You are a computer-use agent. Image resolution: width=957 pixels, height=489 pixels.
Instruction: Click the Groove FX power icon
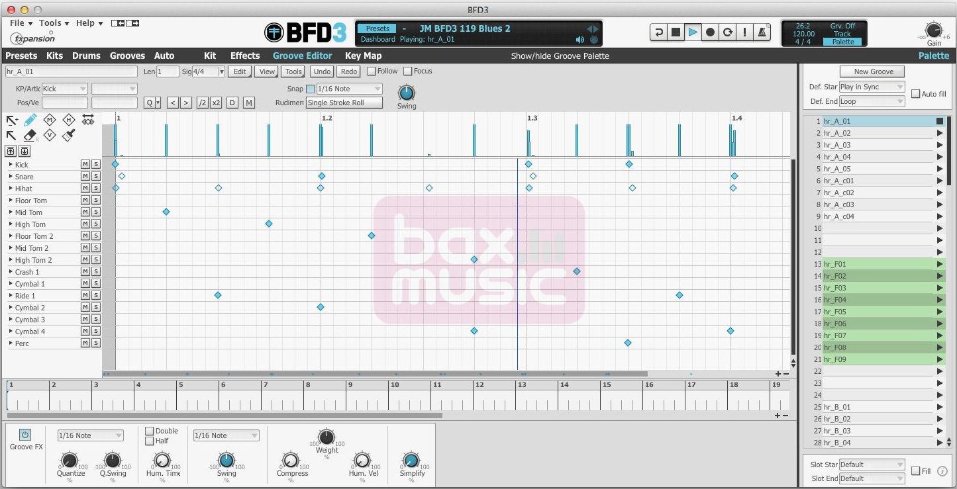25,435
